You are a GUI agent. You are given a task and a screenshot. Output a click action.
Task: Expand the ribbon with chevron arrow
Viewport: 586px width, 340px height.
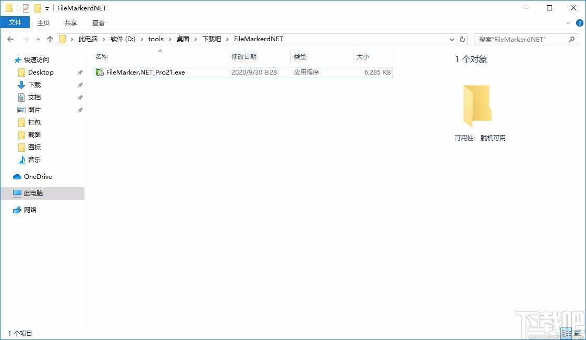(569, 23)
